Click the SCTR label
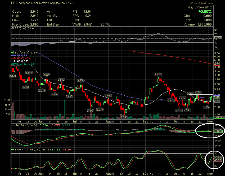The width and height of the screenshot is (225, 176). pyautogui.click(x=105, y=25)
